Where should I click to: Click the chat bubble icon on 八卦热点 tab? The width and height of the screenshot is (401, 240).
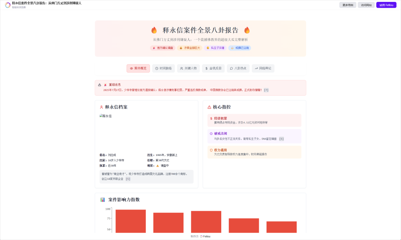[232, 68]
